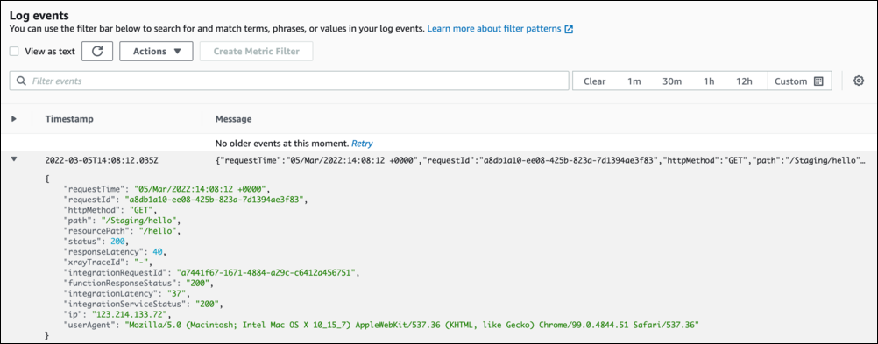This screenshot has height=344, width=878.
Task: Click the userAgent Mozilla/5.0 string
Action: coord(413,325)
